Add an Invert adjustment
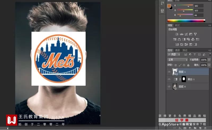 pos(177,44)
